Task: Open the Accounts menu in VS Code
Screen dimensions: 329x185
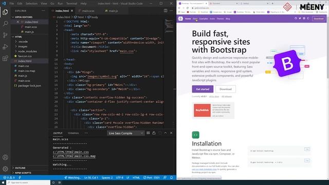Action: [5, 157]
